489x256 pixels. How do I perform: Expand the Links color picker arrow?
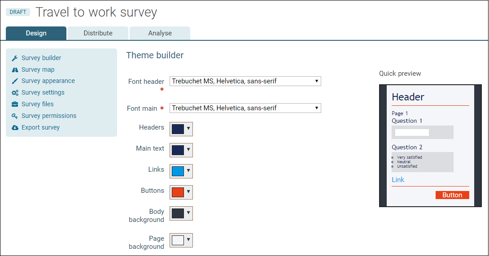[188, 171]
